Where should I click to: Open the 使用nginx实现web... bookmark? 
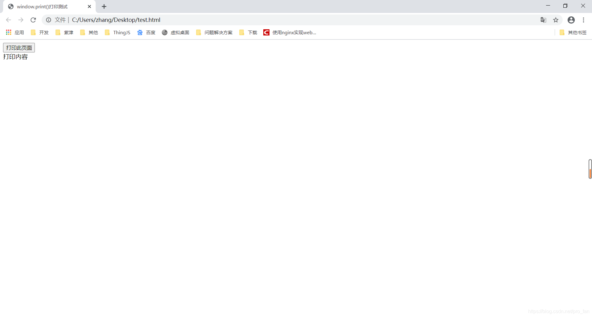pyautogui.click(x=290, y=32)
